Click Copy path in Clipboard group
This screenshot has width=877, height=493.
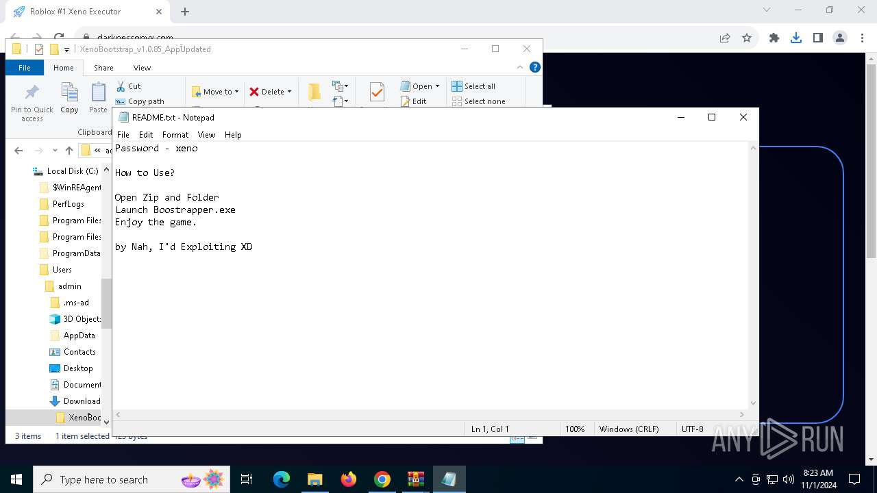[x=140, y=101]
